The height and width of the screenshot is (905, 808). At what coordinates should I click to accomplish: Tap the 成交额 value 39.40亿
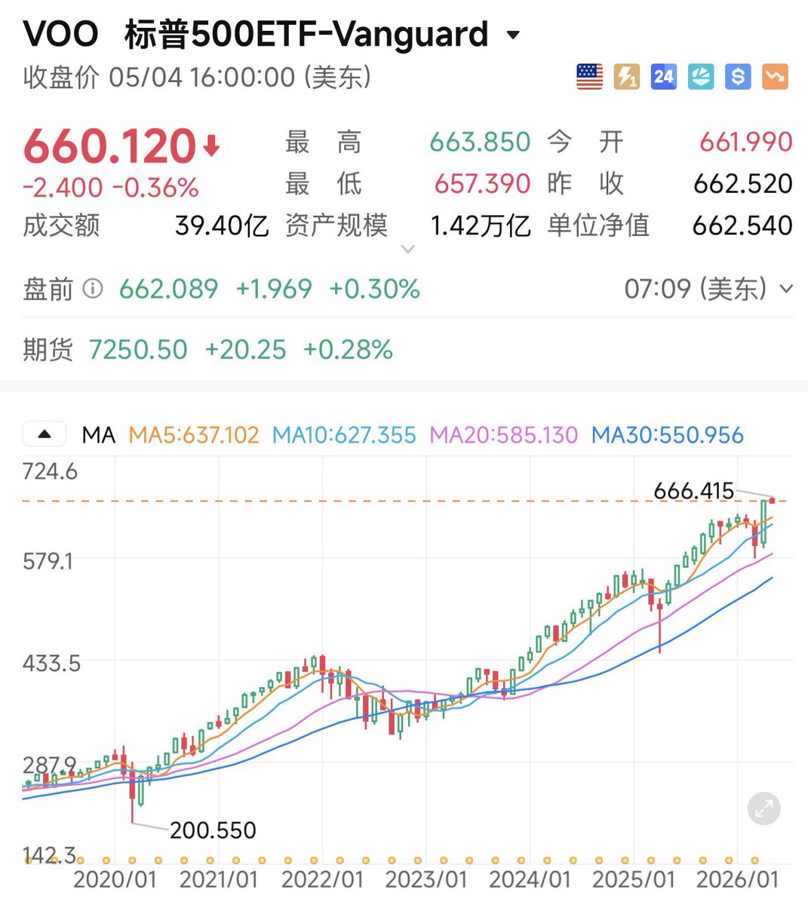[222, 225]
